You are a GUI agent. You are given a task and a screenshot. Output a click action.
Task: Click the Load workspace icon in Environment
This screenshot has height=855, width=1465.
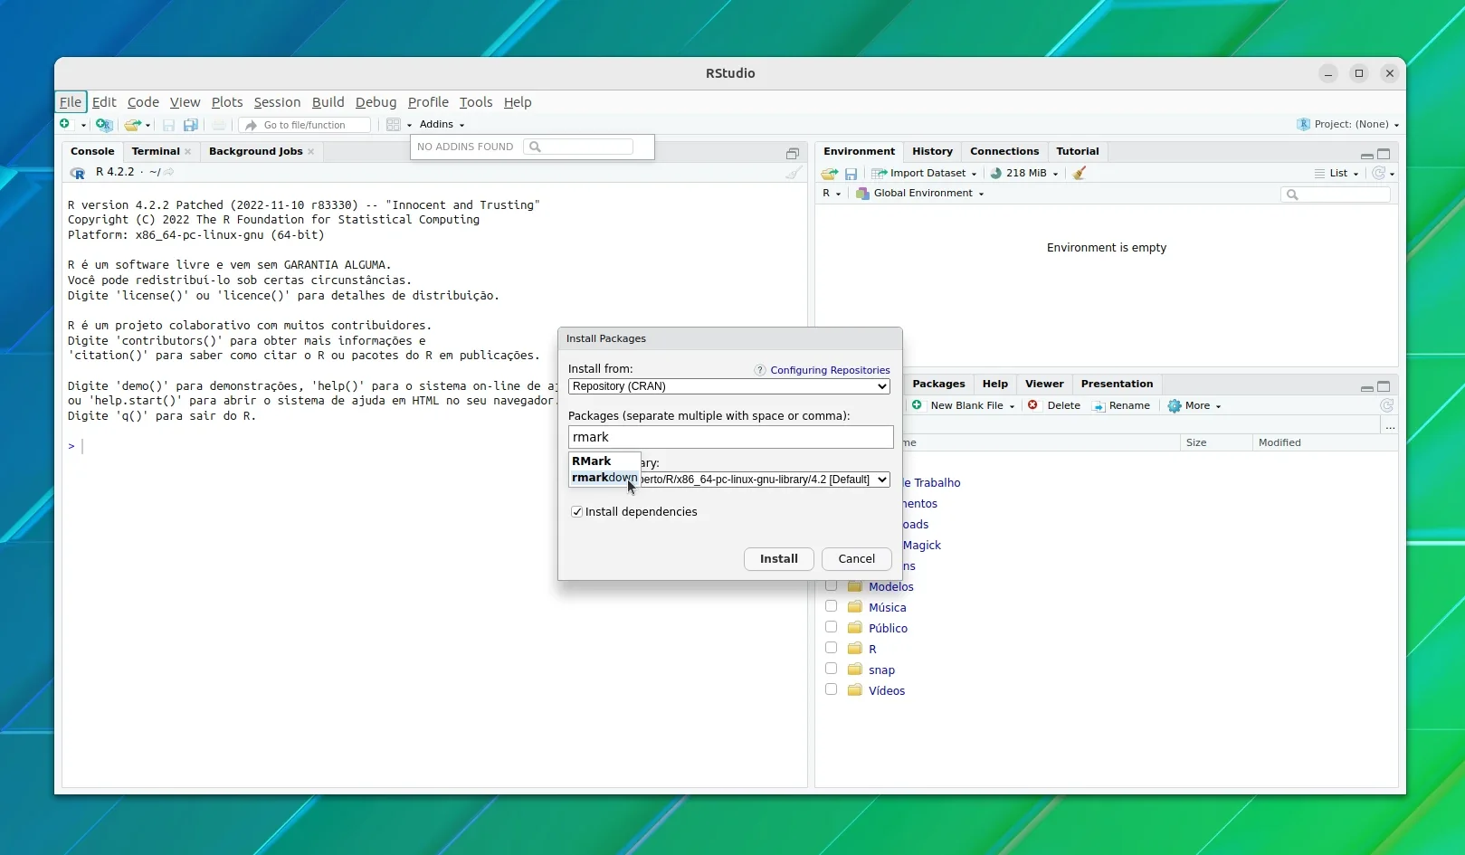pyautogui.click(x=829, y=173)
